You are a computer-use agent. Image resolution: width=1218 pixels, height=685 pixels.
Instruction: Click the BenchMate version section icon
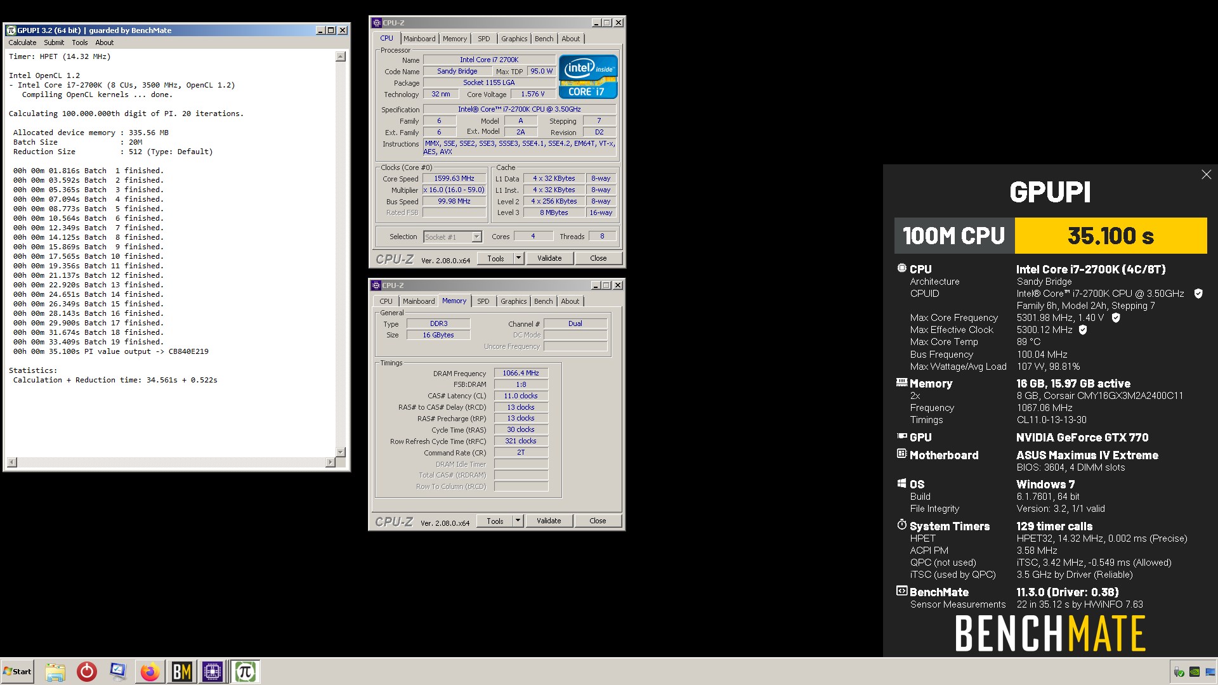[901, 591]
